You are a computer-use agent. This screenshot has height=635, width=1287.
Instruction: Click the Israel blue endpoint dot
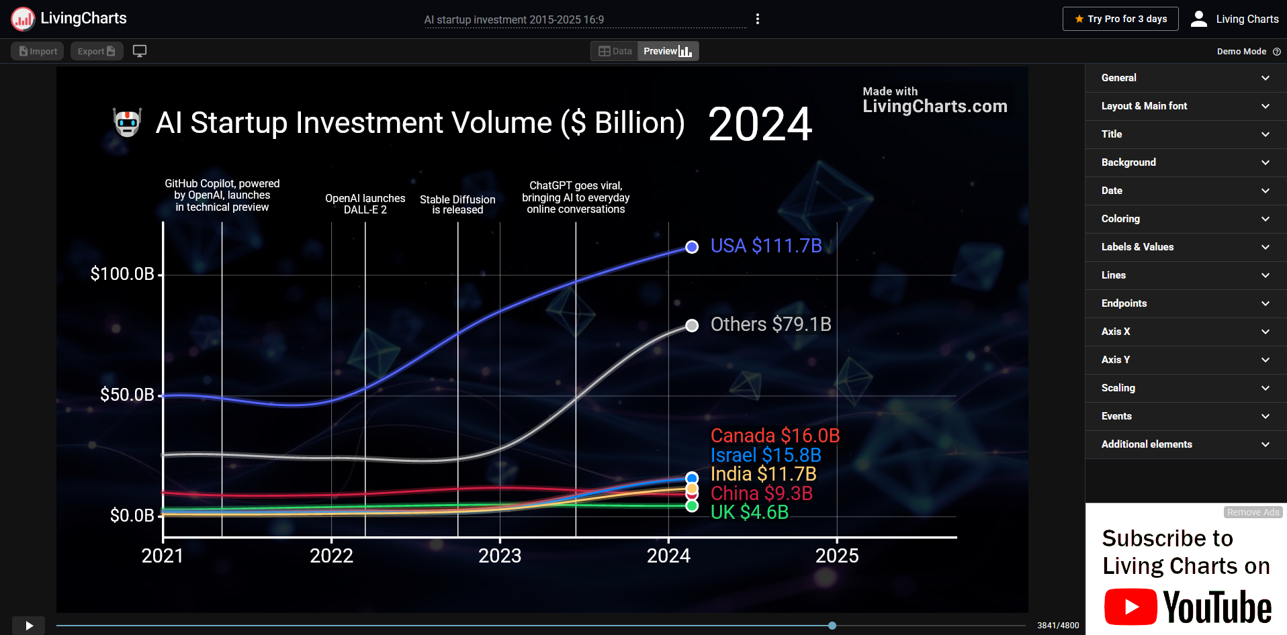[692, 478]
